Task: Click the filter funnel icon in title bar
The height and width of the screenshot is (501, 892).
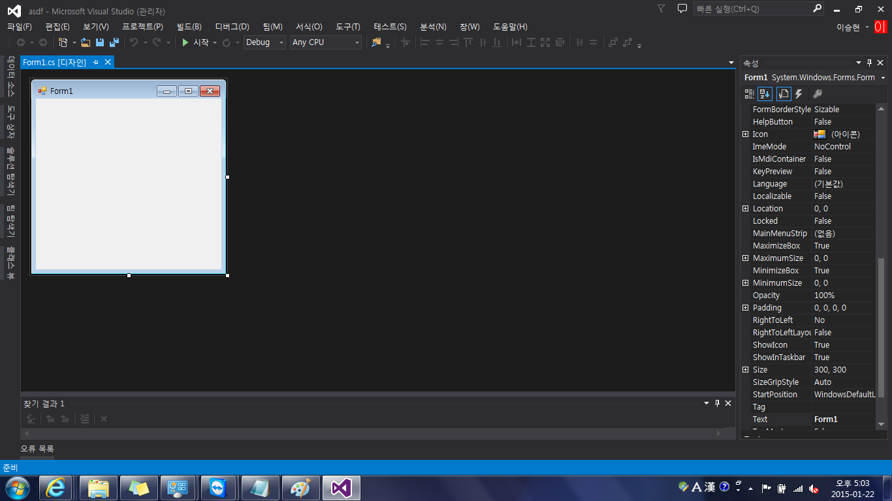Action: coord(661,8)
